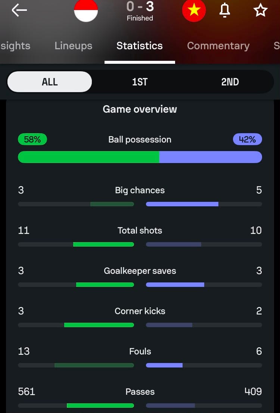Switch to 2ND half statistics
The width and height of the screenshot is (280, 413).
pyautogui.click(x=230, y=82)
